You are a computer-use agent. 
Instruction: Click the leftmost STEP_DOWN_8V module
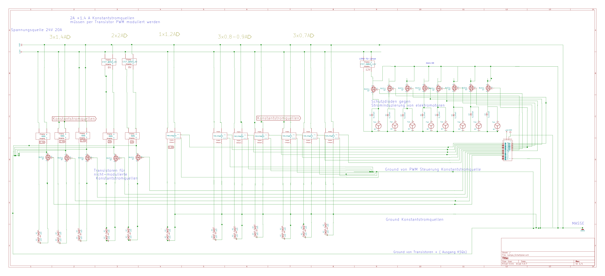tap(109, 62)
